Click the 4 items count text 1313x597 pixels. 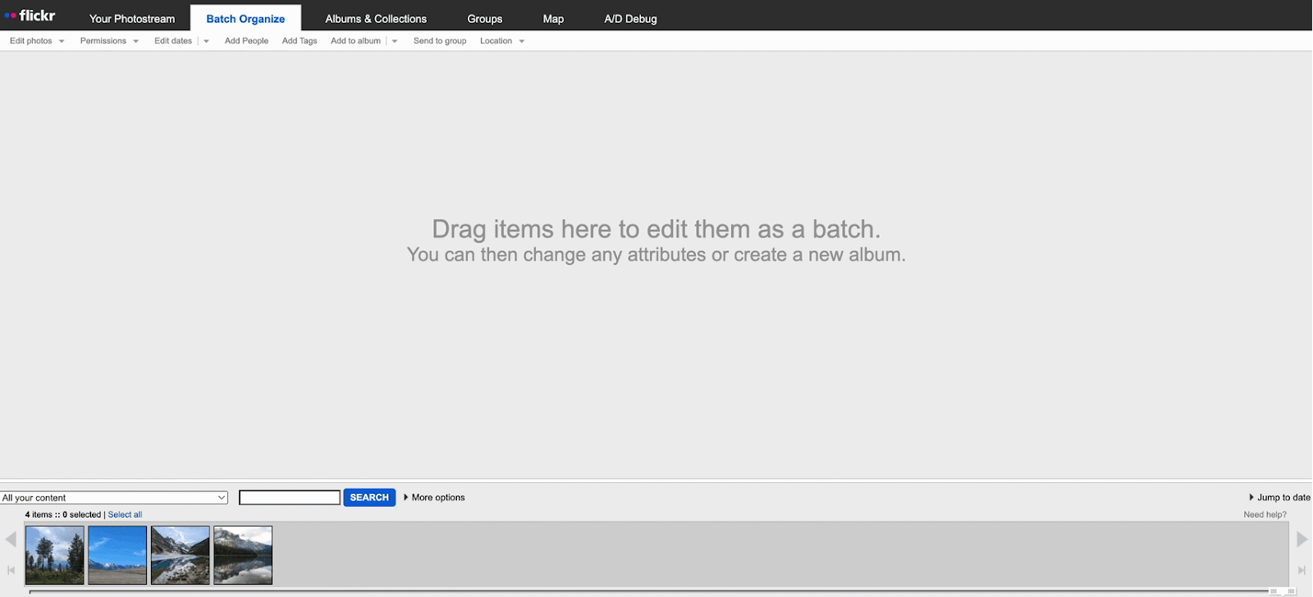[38, 515]
